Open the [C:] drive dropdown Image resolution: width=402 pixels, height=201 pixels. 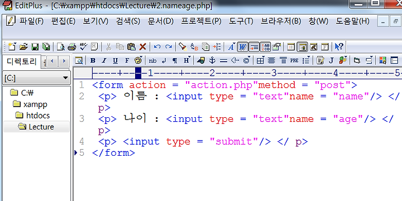click(x=36, y=78)
